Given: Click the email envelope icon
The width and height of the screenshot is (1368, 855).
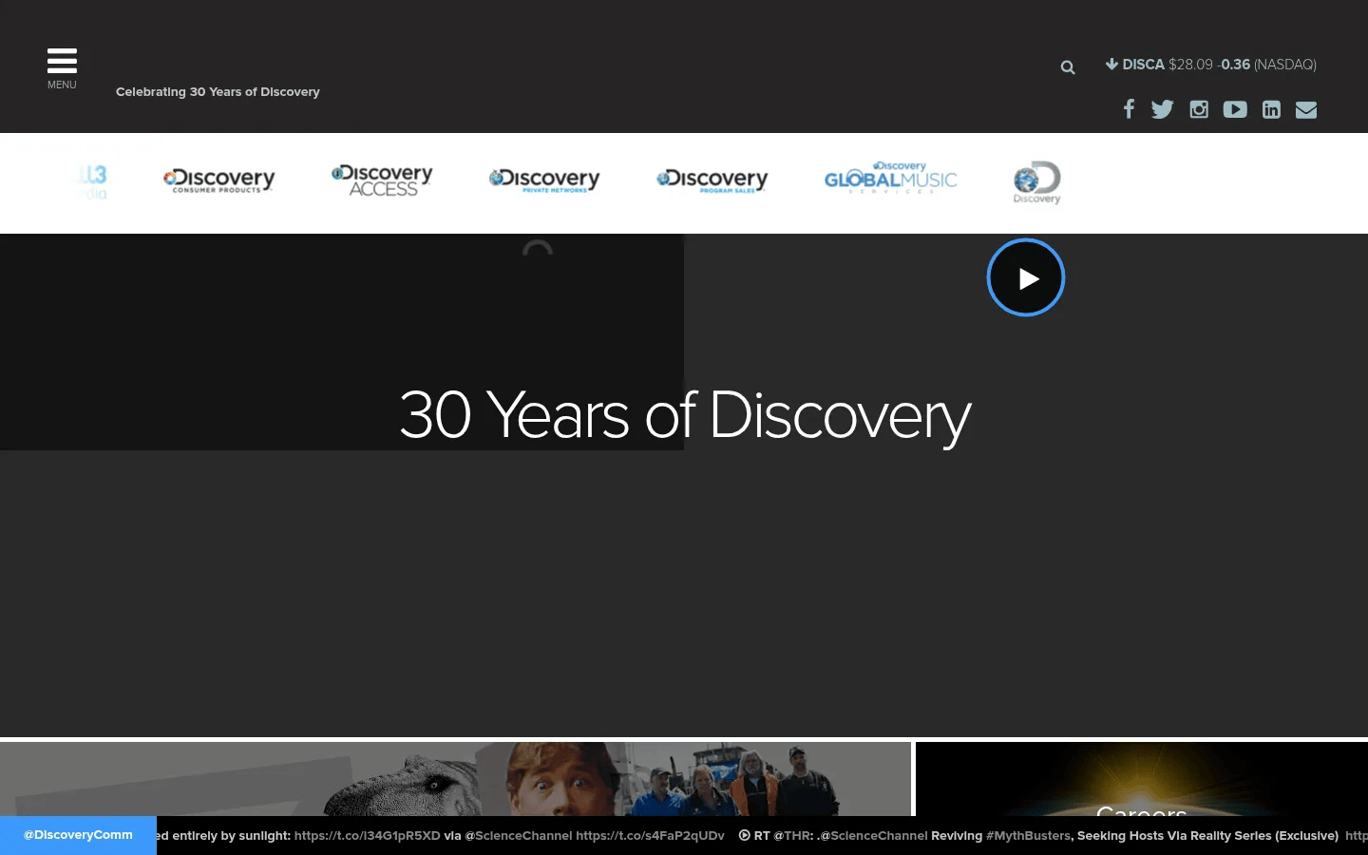Looking at the screenshot, I should click(x=1306, y=109).
